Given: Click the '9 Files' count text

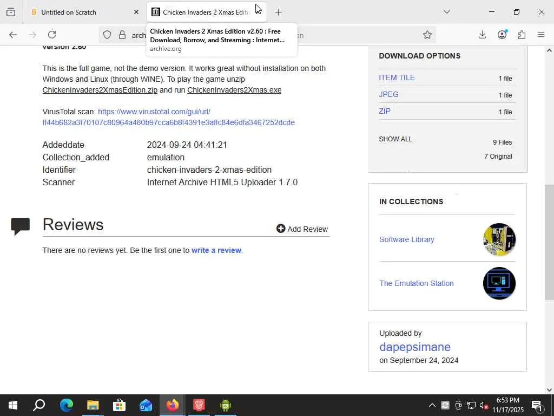Looking at the screenshot, I should point(503,142).
